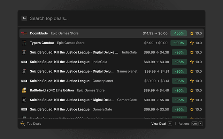
Task: Select the Doomblade title
Action: pos(39,33)
